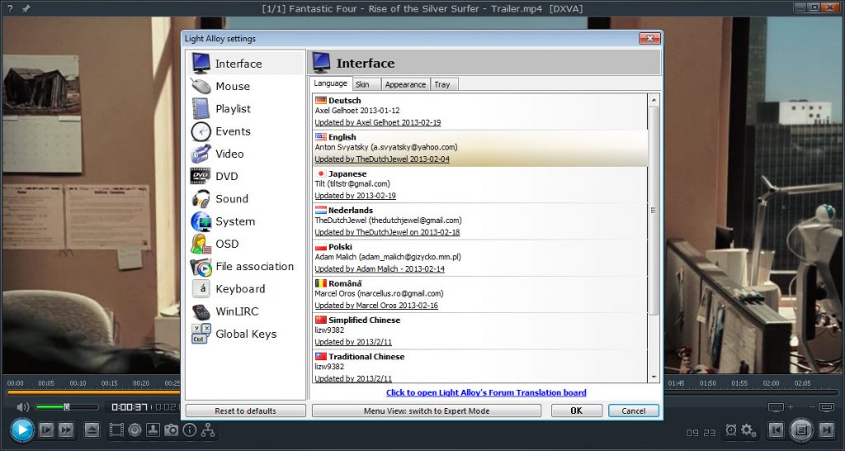Screen dimensions: 845x451
Task: Click the Sound headphones icon
Action: 201,198
